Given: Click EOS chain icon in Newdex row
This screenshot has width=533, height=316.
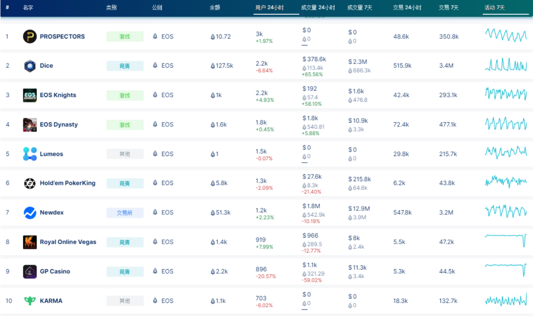Looking at the screenshot, I should (x=155, y=212).
